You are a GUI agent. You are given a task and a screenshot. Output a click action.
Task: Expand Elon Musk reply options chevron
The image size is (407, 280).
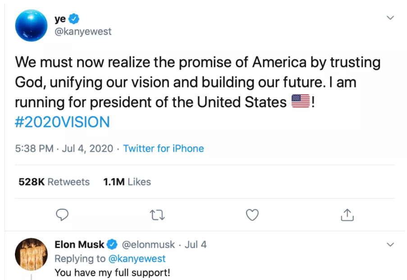tap(390, 245)
